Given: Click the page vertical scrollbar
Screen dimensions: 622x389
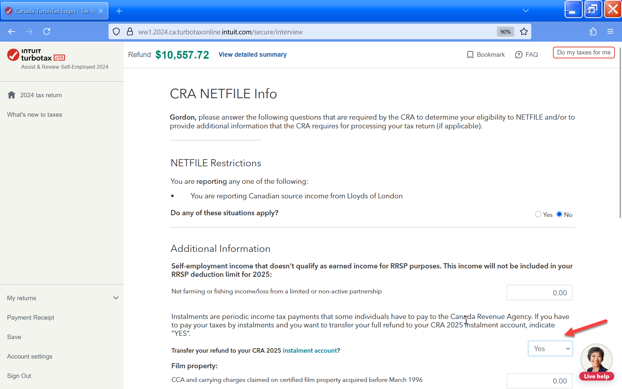Looking at the screenshot, I should coord(620,133).
